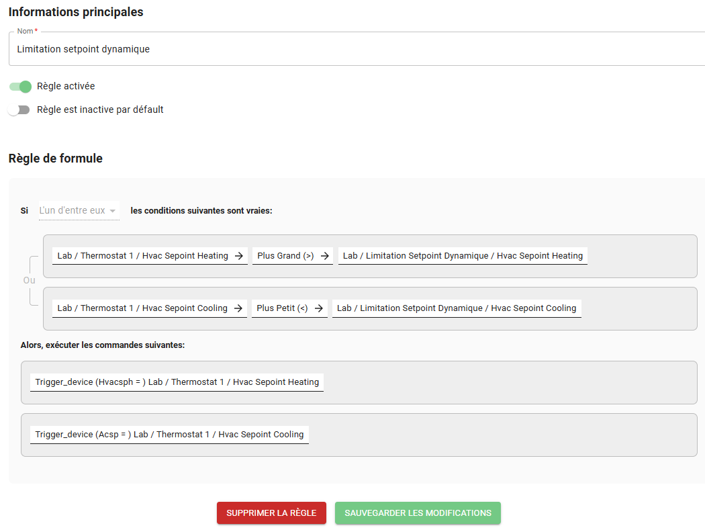
Task: Click the Règle activée label text
Action: pyautogui.click(x=66, y=87)
